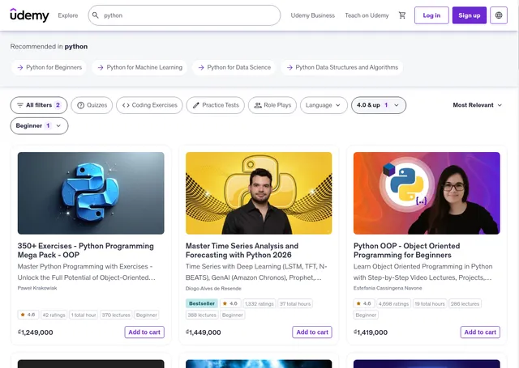Click the search magnifier icon
This screenshot has width=519, height=368.
(96, 15)
